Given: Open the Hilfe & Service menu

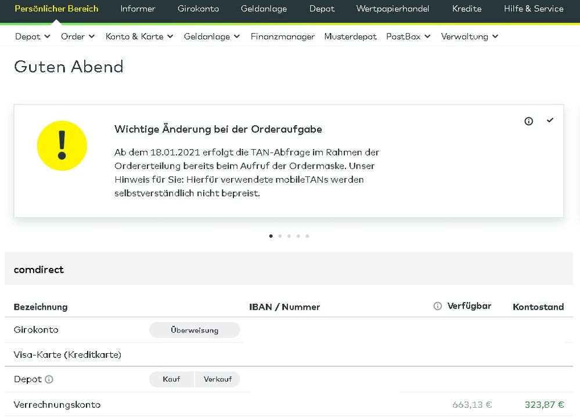Looking at the screenshot, I should (x=533, y=9).
